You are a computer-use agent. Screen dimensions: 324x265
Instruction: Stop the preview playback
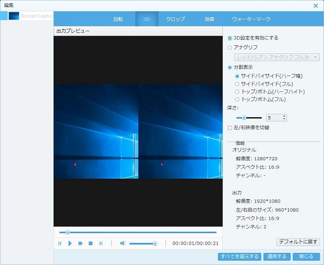(91, 243)
